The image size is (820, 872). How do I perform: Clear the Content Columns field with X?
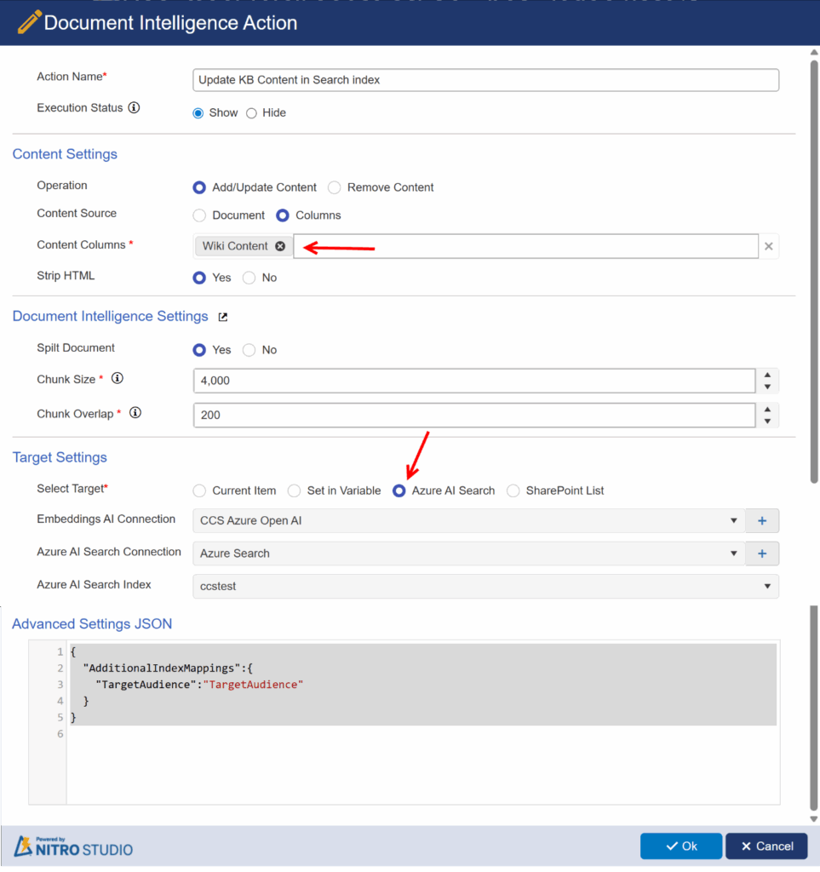tap(768, 246)
